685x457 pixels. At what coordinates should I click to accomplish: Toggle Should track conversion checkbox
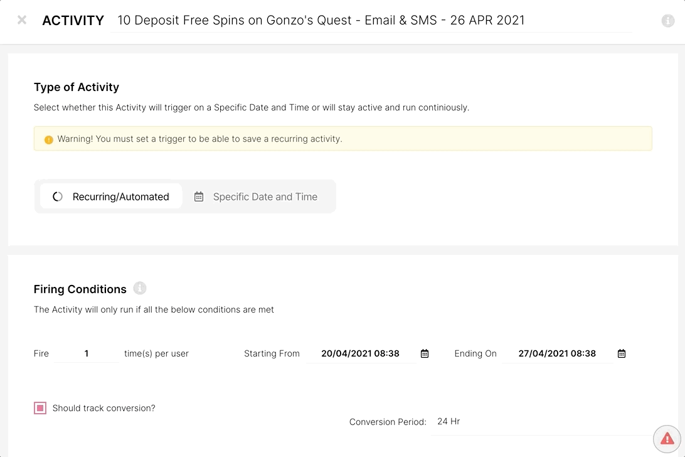coord(40,408)
